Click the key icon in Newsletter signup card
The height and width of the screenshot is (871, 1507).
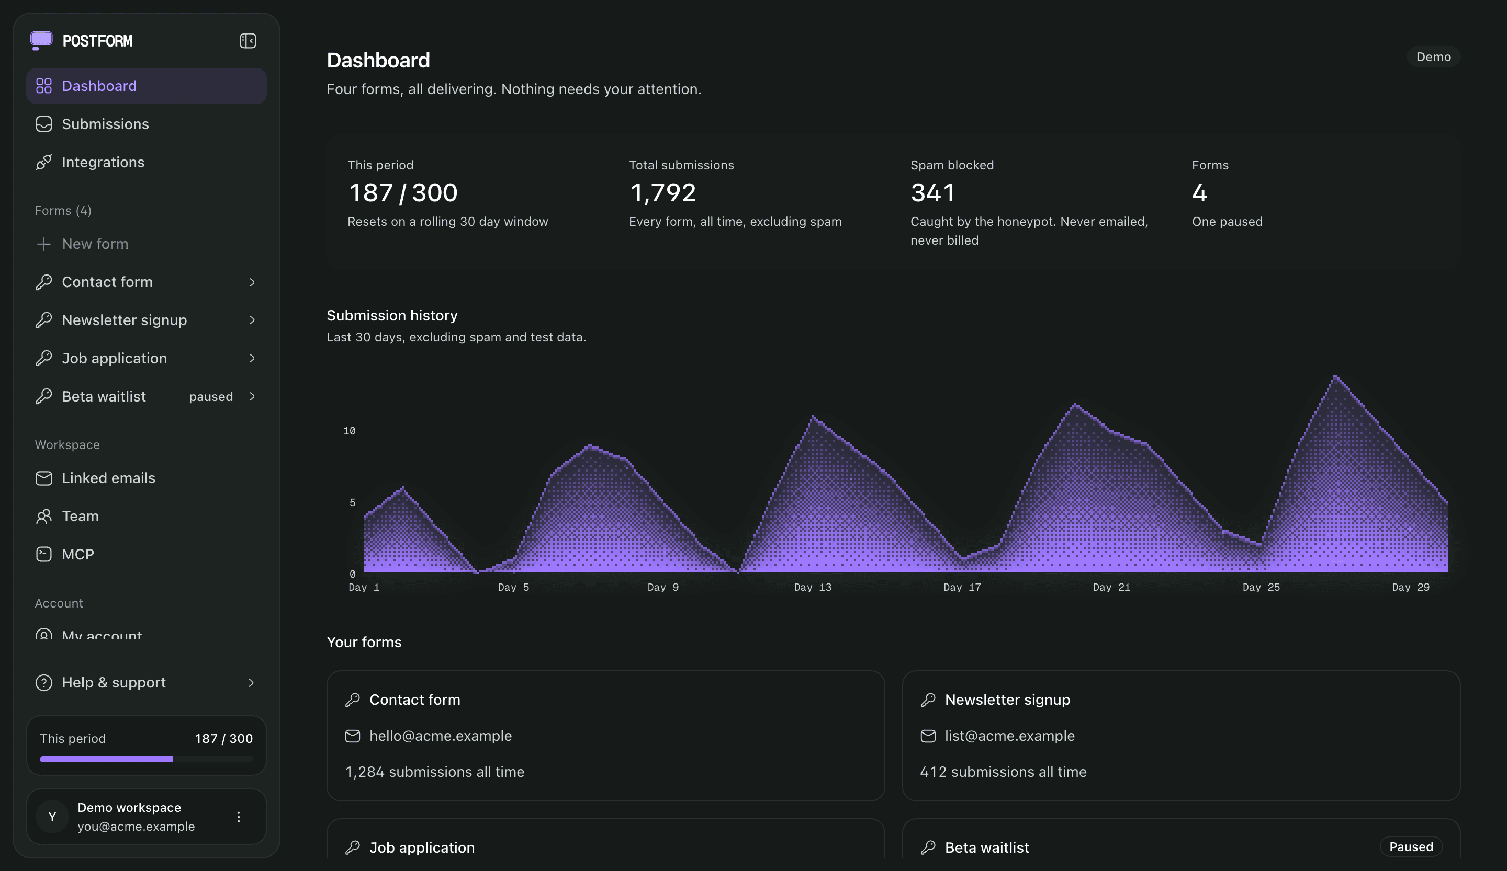click(928, 700)
